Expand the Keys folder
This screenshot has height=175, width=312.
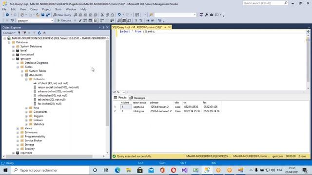[26, 108]
